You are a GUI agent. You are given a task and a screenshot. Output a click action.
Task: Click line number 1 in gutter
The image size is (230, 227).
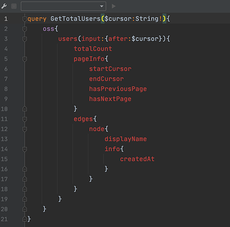click(x=6, y=19)
